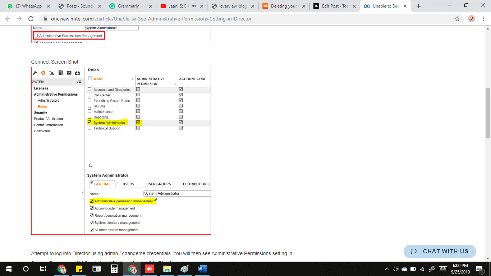Check the Call Center row checkbox
The width and height of the screenshot is (491, 276).
coord(90,95)
